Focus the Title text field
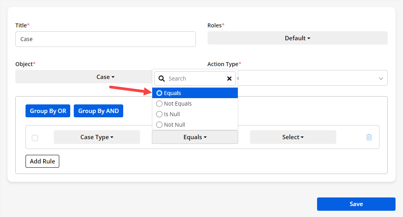The image size is (403, 217). pyautogui.click(x=105, y=39)
